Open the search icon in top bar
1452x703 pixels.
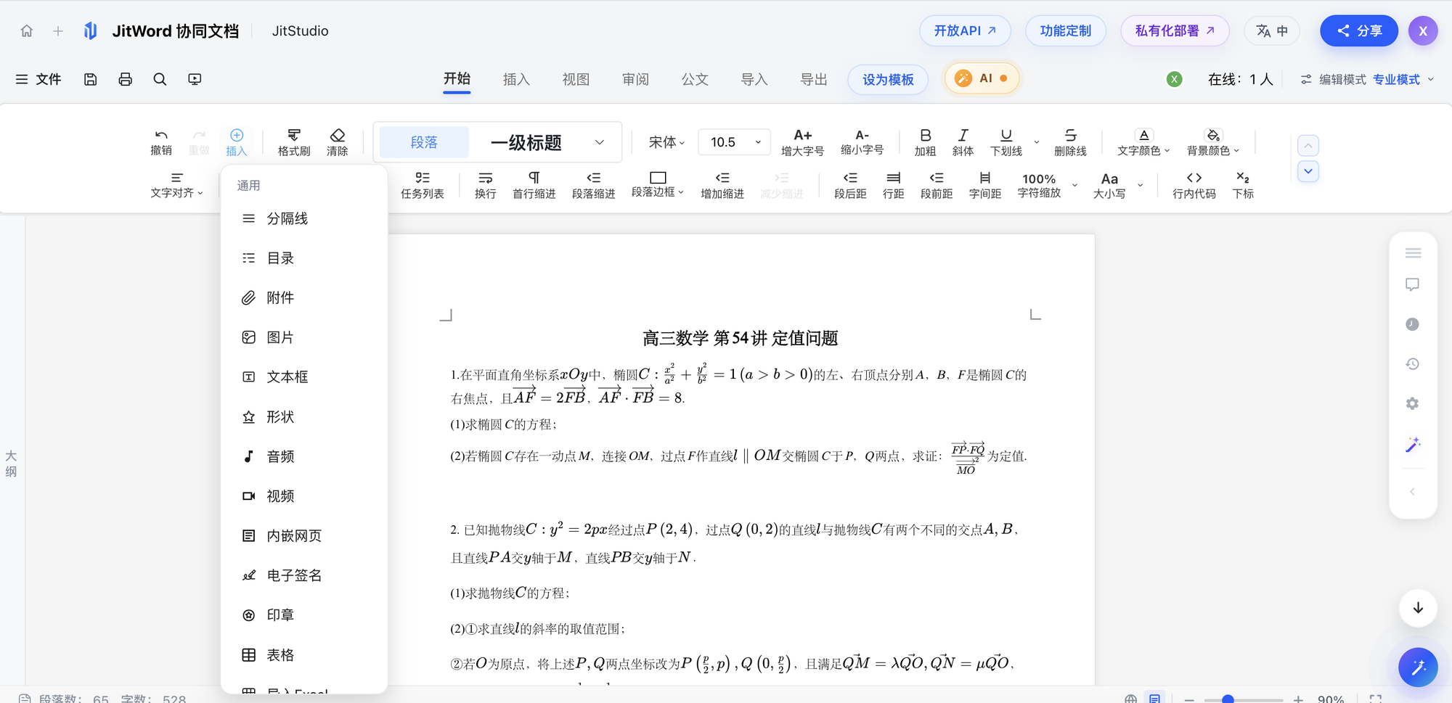(x=160, y=79)
